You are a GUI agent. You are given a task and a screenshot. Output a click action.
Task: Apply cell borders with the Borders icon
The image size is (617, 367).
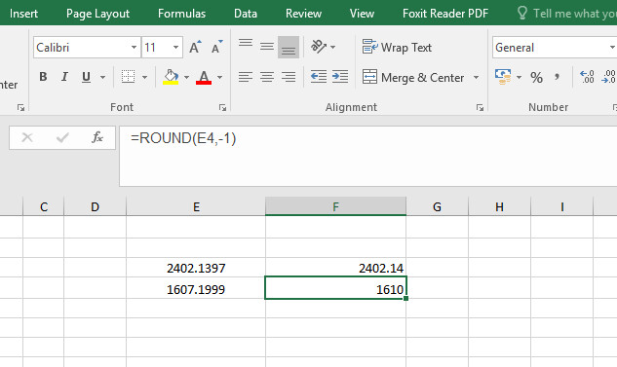(x=129, y=77)
